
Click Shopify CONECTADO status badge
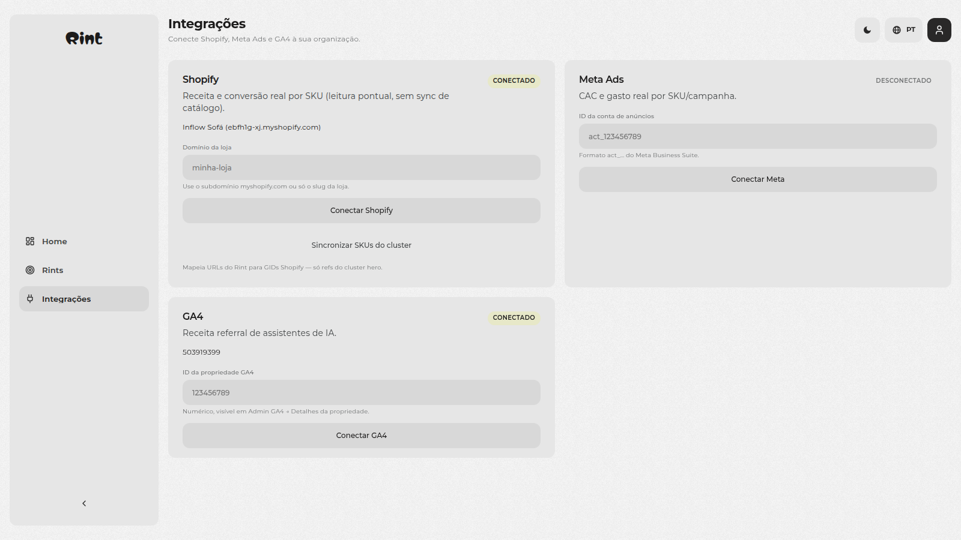514,80
